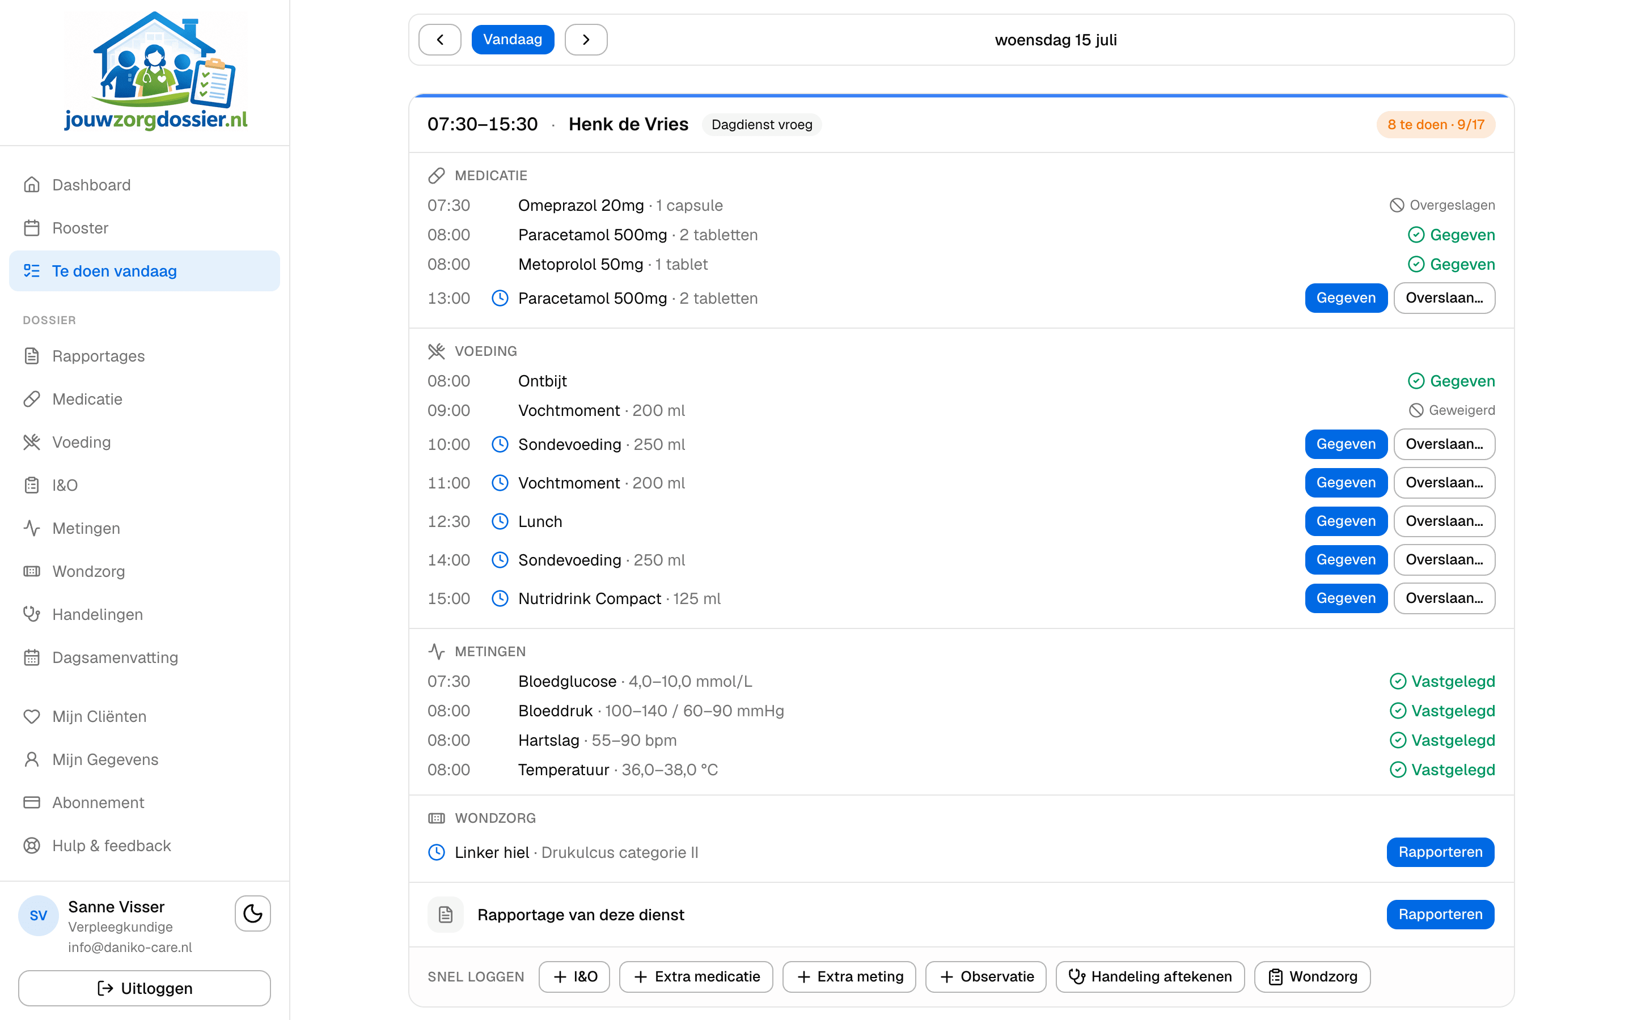This screenshot has width=1633, height=1020.
Task: Go to the previous day arrow
Action: coord(439,40)
